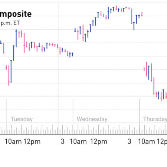Click the 'p.m. ET' subtitle text

(x=10, y=23)
